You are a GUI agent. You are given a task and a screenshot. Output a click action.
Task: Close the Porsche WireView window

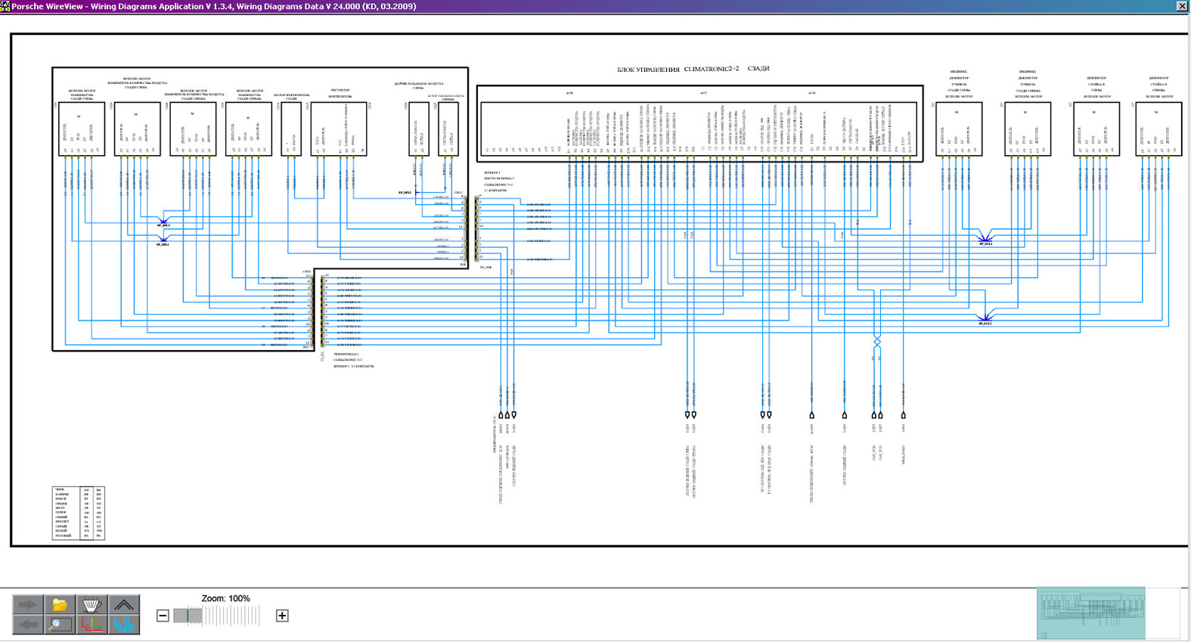[x=1182, y=6]
